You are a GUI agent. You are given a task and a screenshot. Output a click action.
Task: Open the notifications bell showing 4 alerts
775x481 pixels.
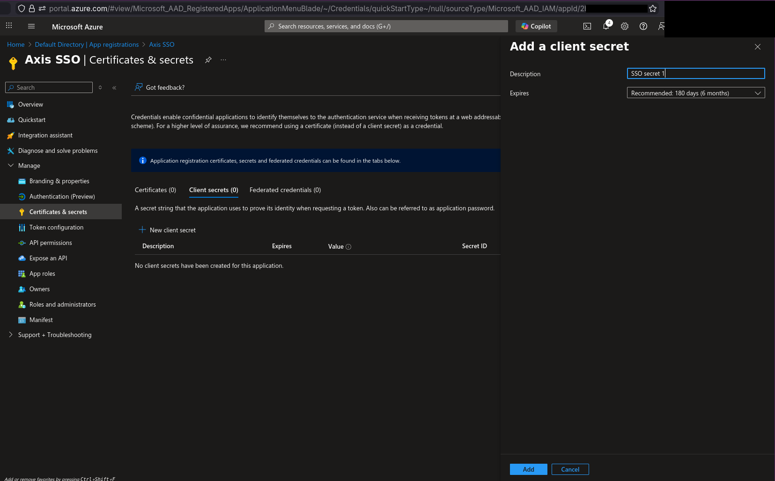(605, 26)
